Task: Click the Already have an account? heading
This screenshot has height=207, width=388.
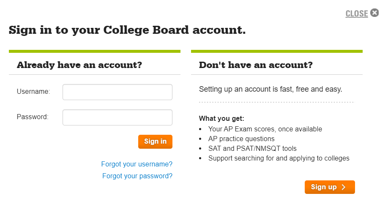Action: pyautogui.click(x=79, y=65)
